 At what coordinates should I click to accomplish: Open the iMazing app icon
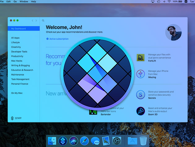[141, 74]
